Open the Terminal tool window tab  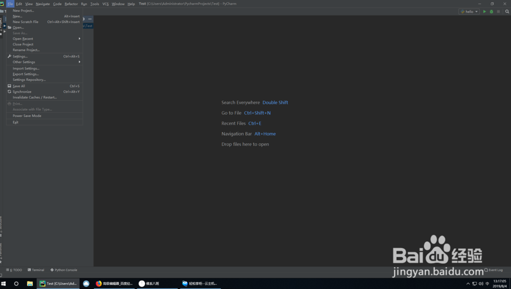coord(36,270)
